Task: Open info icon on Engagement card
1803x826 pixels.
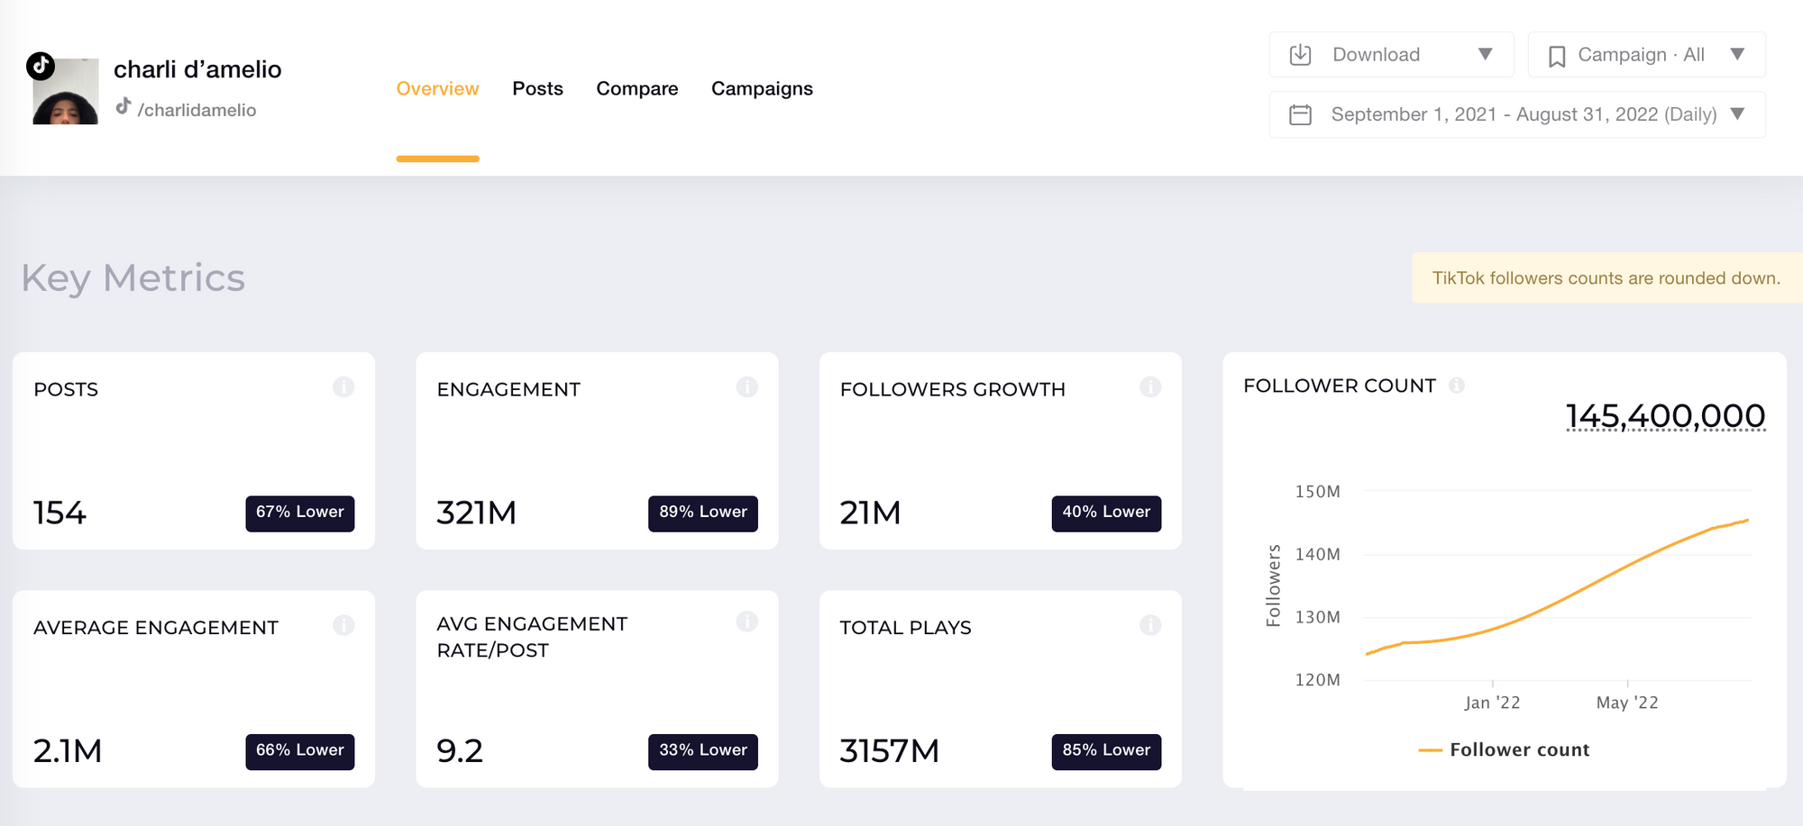Action: [x=746, y=386]
